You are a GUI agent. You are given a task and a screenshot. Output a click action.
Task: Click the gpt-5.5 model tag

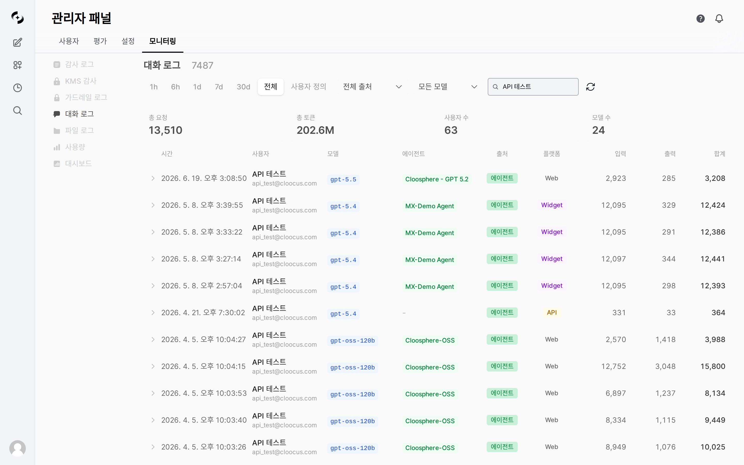coord(343,179)
